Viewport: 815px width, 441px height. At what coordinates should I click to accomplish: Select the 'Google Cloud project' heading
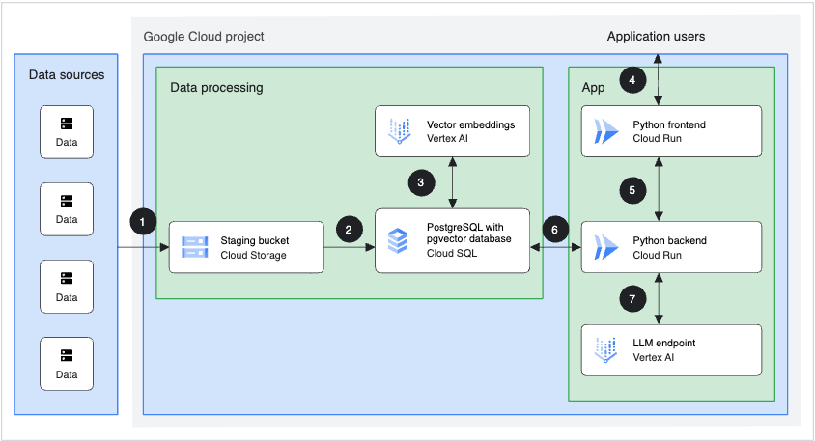tap(204, 37)
